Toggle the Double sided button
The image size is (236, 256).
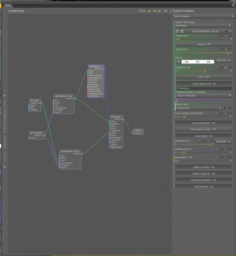pyautogui.click(x=203, y=136)
